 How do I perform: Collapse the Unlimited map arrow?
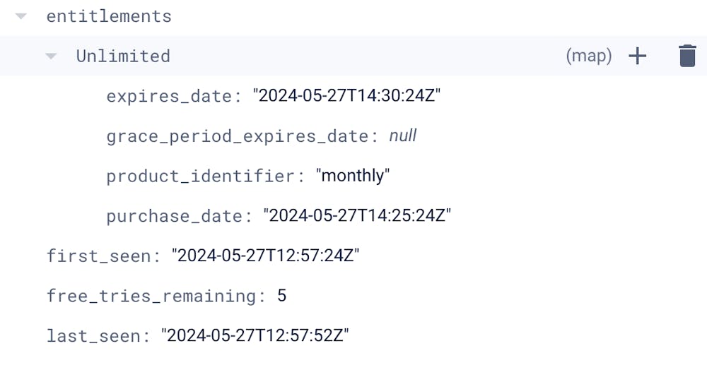tap(51, 56)
